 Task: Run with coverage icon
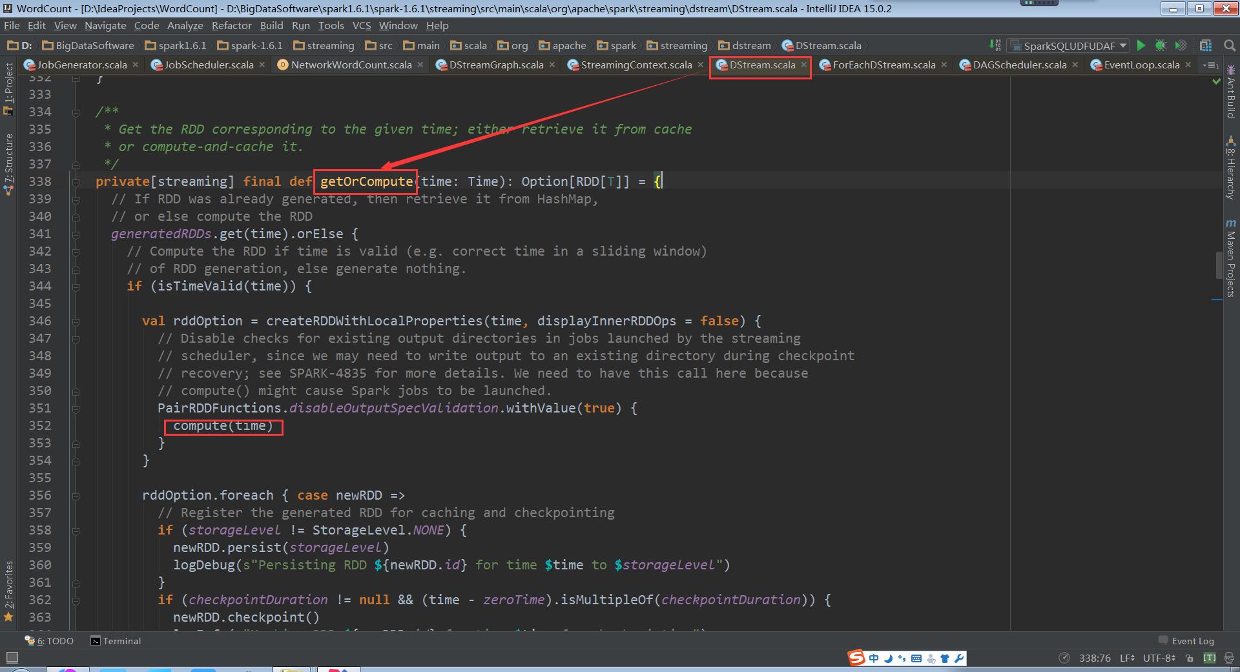click(1181, 45)
